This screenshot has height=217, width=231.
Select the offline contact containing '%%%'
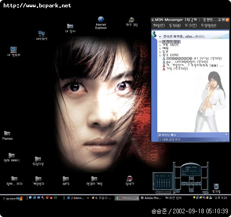click(x=193, y=65)
